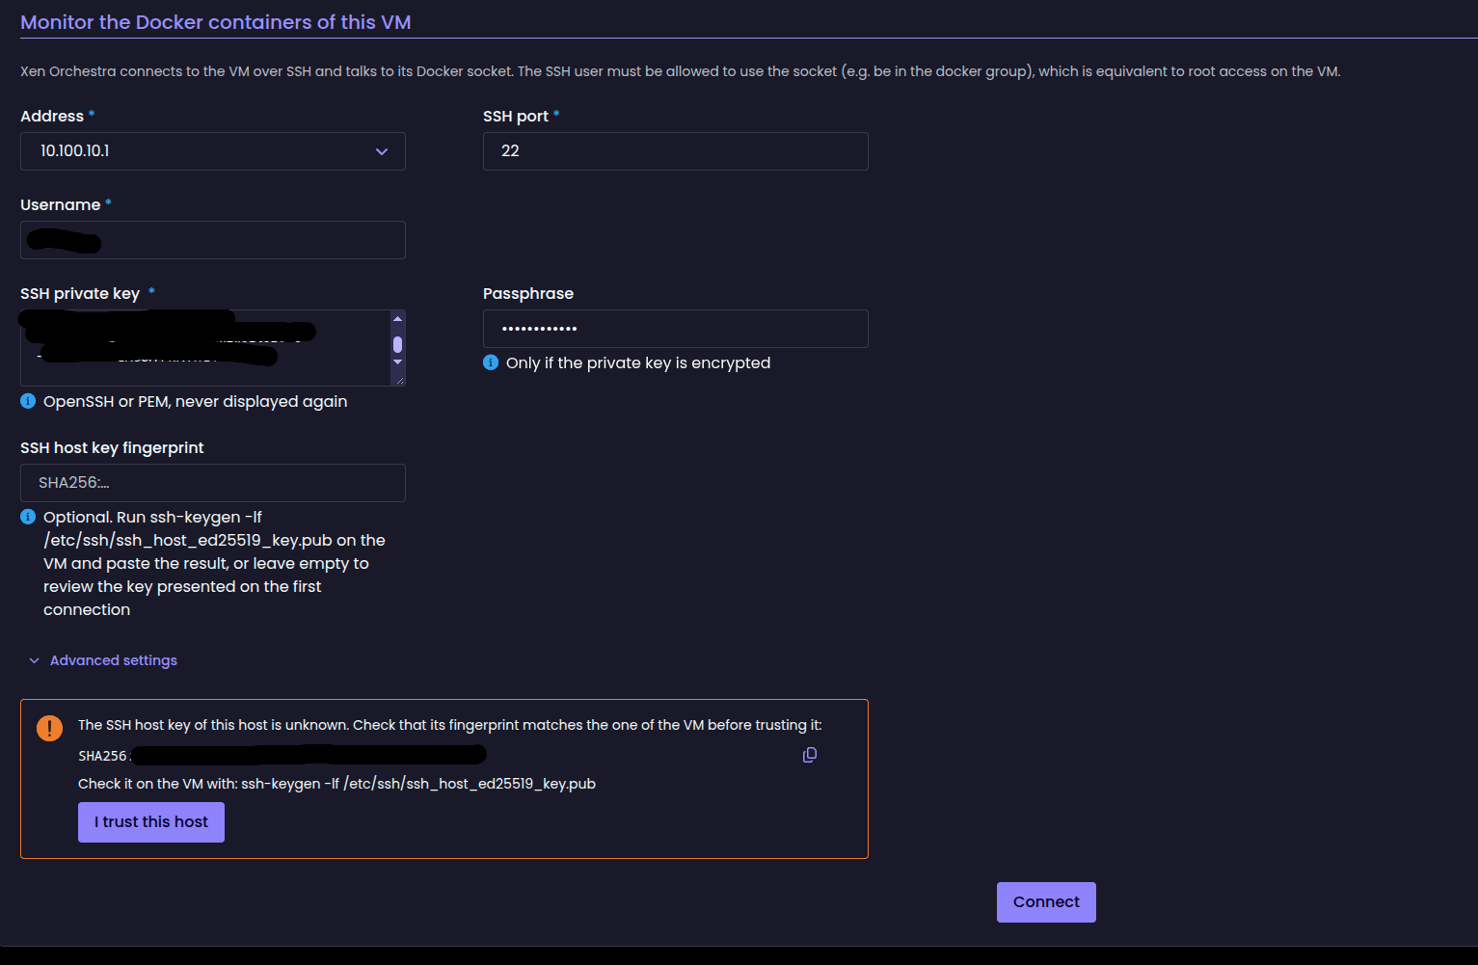Viewport: 1478px width, 965px height.
Task: Click info icon beside 'Optional. Run ssh-keygen' hint
Action: (x=28, y=517)
